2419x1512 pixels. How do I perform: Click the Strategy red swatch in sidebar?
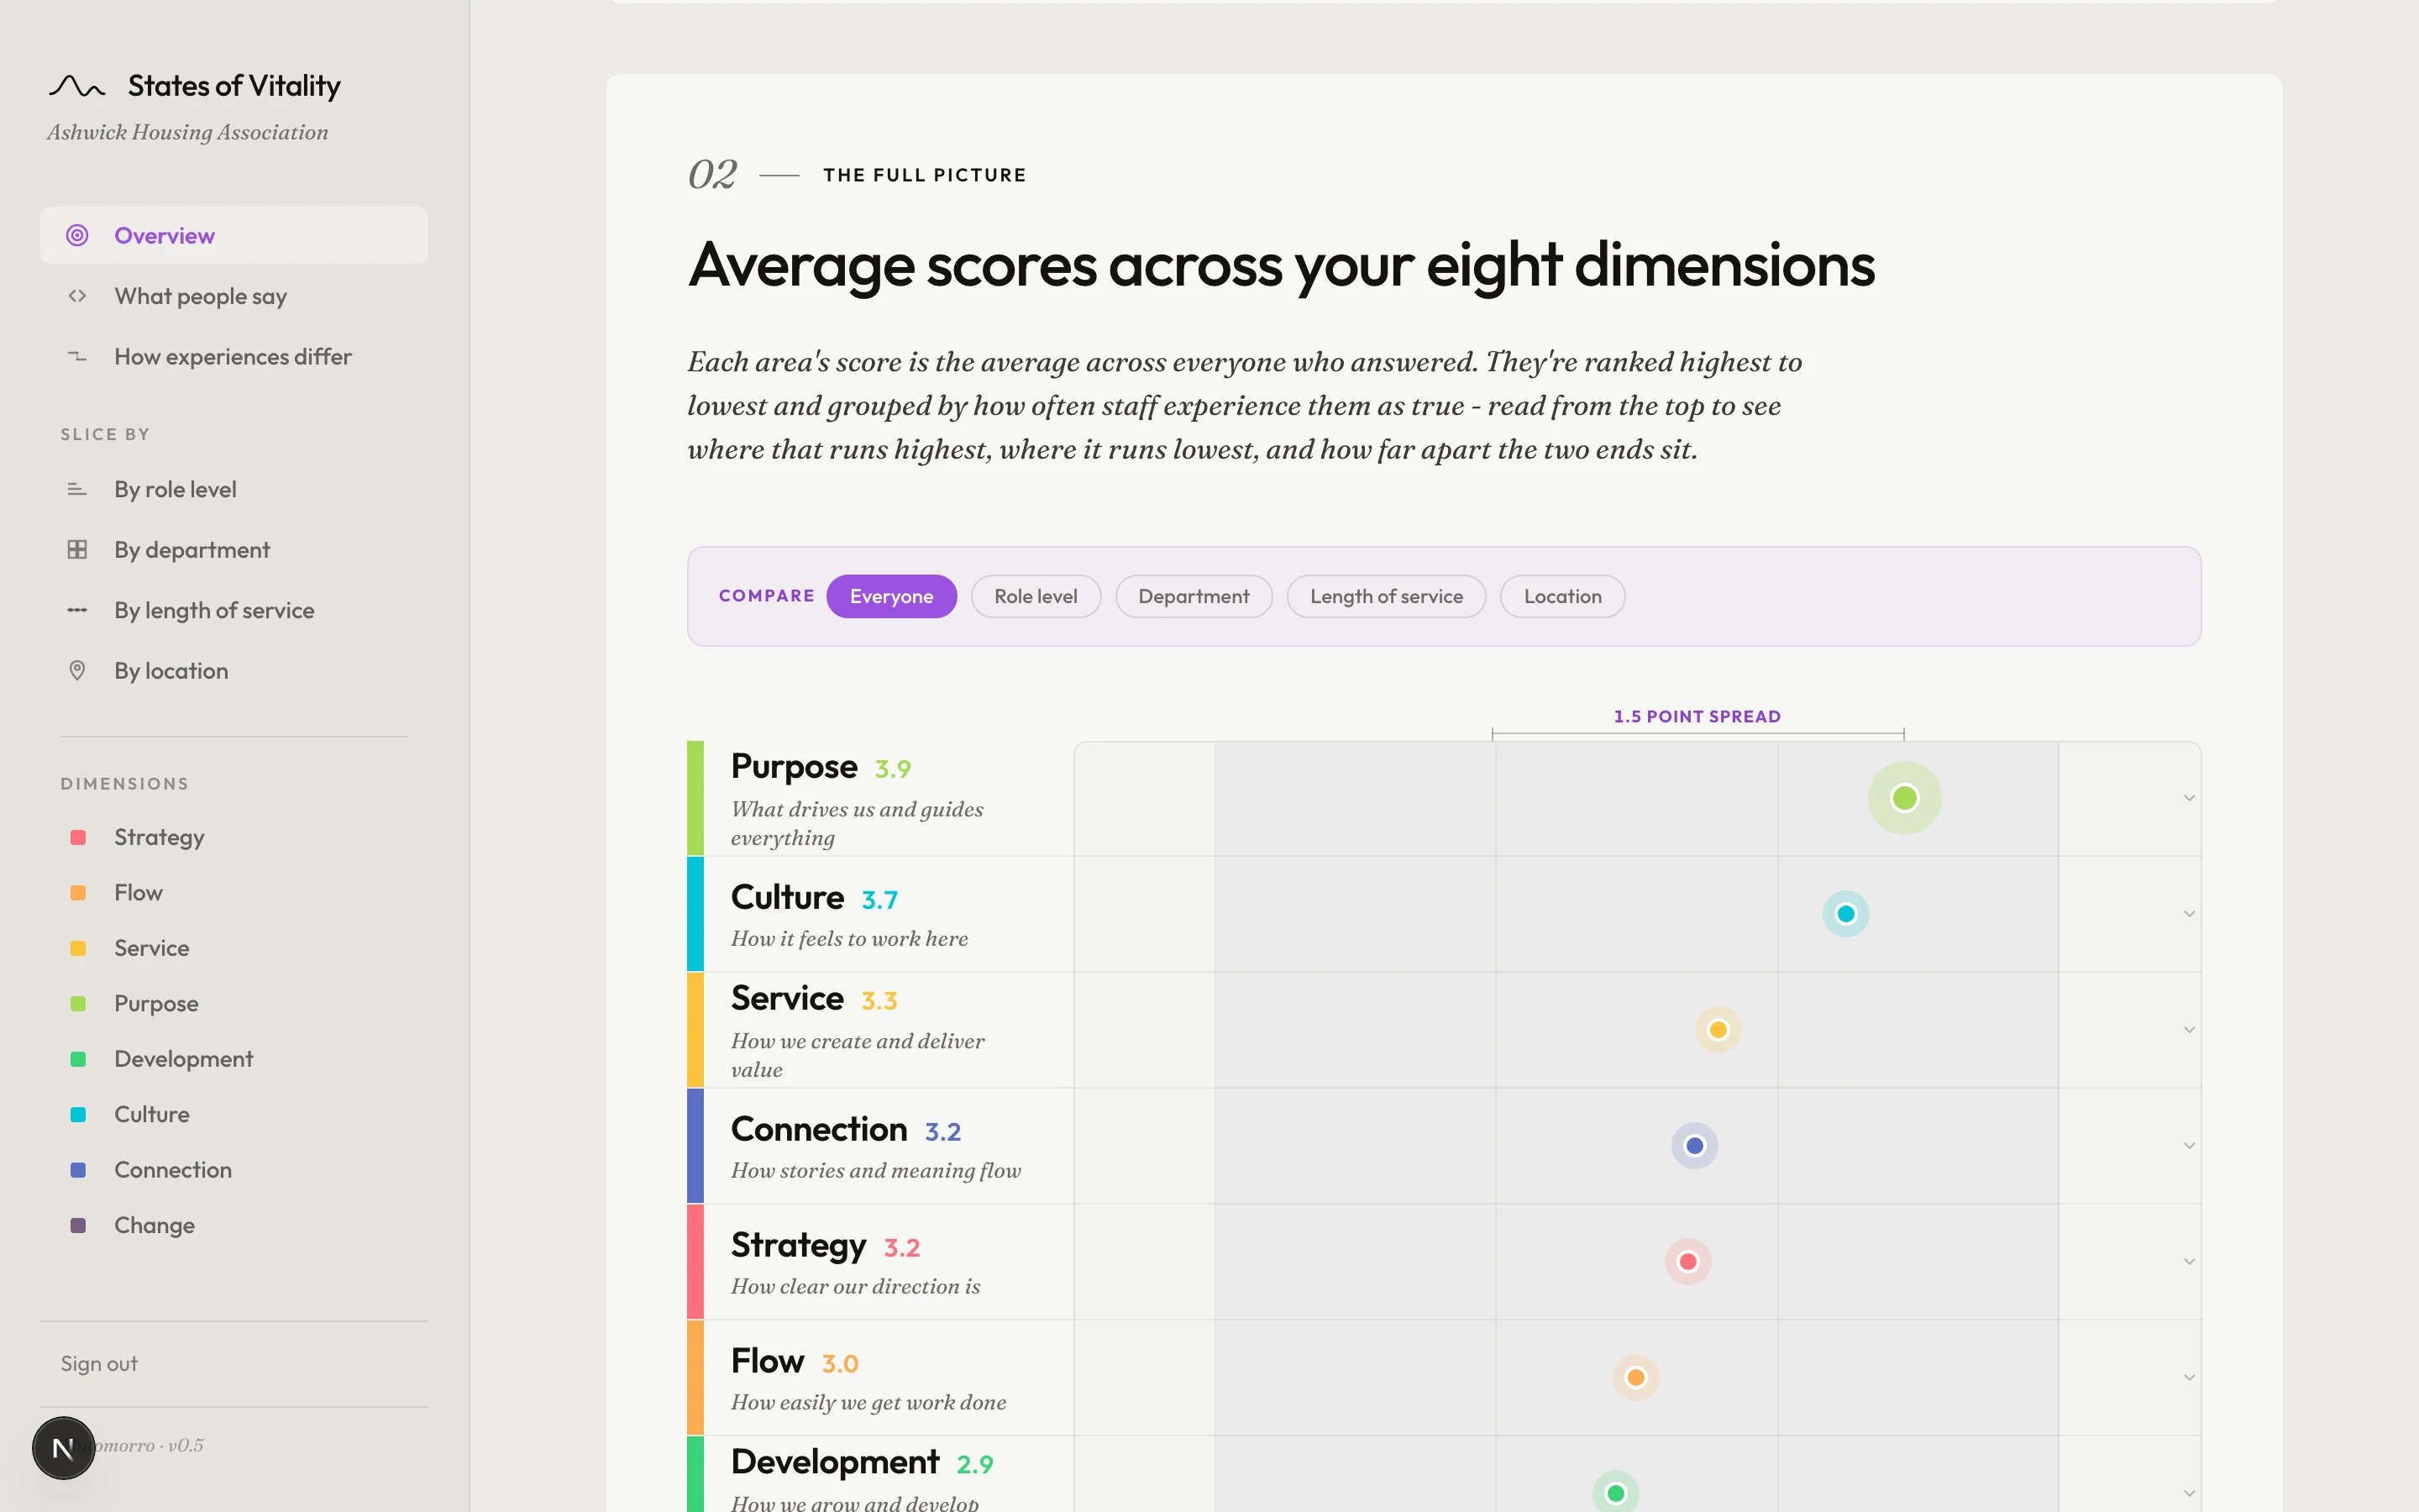[78, 837]
